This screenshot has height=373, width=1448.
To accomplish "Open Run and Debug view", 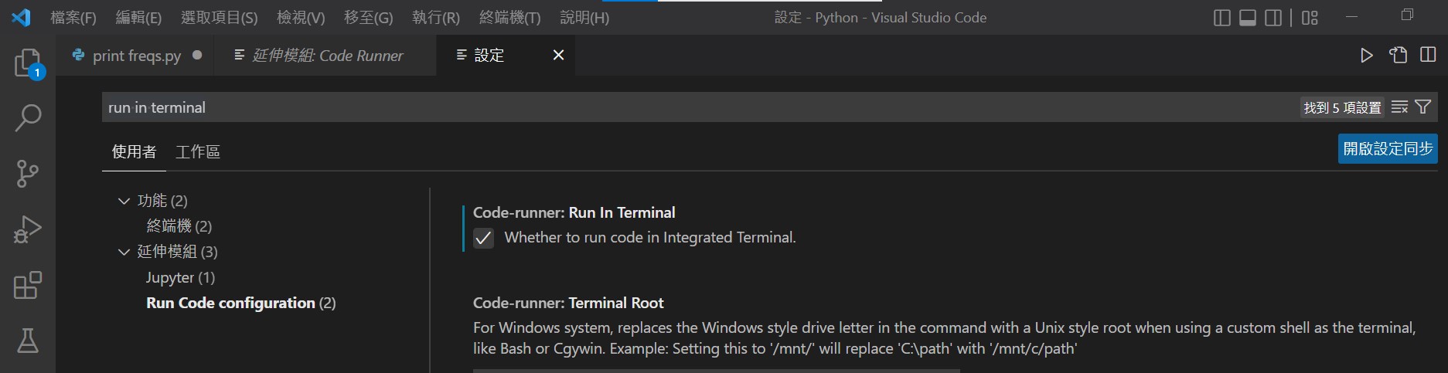I will (x=28, y=229).
